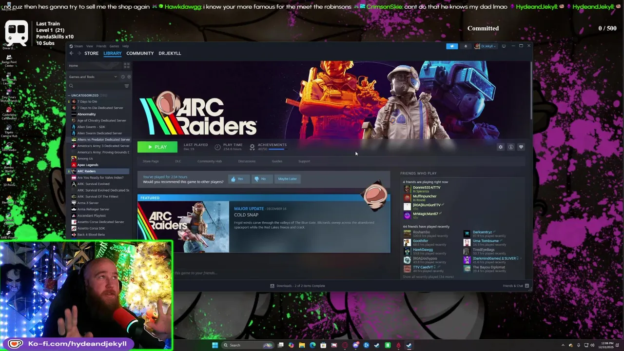
Task: Open the Games menu
Action: (x=114, y=46)
